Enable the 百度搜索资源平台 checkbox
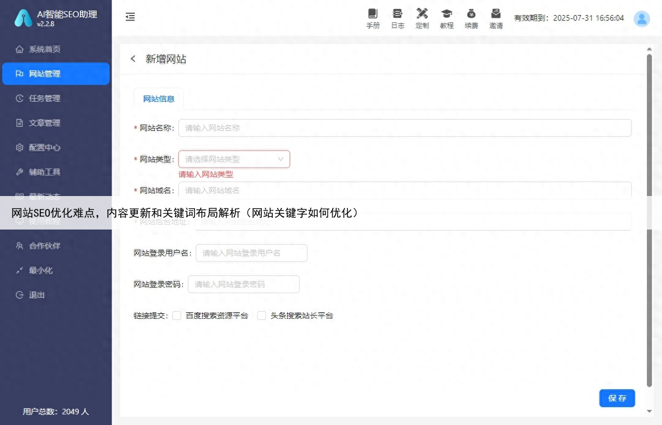 [177, 316]
